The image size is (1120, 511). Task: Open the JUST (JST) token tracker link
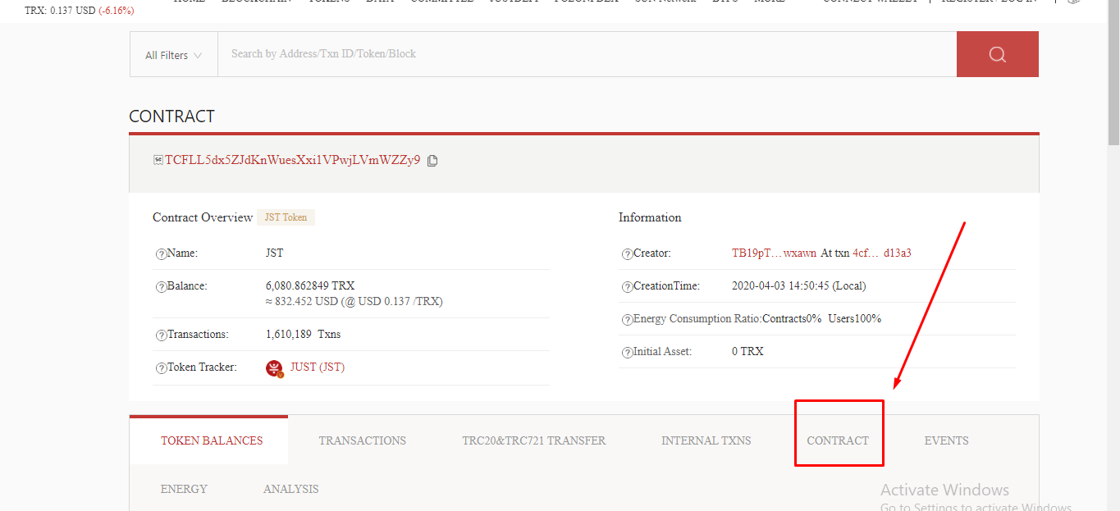coord(318,367)
